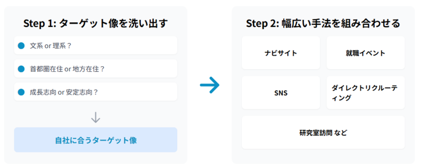Screen dimensions: 421x168
Task: Click the blue bullet beside 首都圏在住 or 地方在住？
Action: (21, 69)
